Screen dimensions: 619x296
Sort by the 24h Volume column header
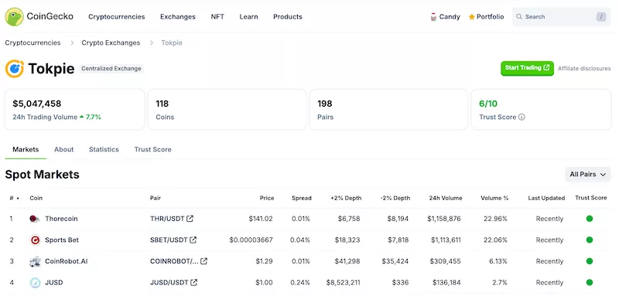(x=446, y=199)
